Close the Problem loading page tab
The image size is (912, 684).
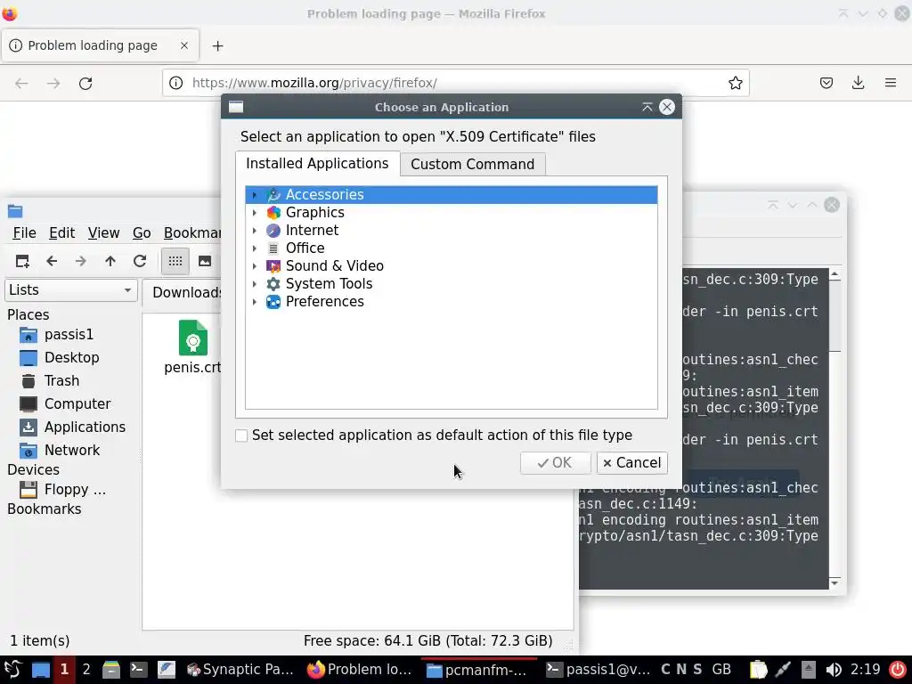184,45
